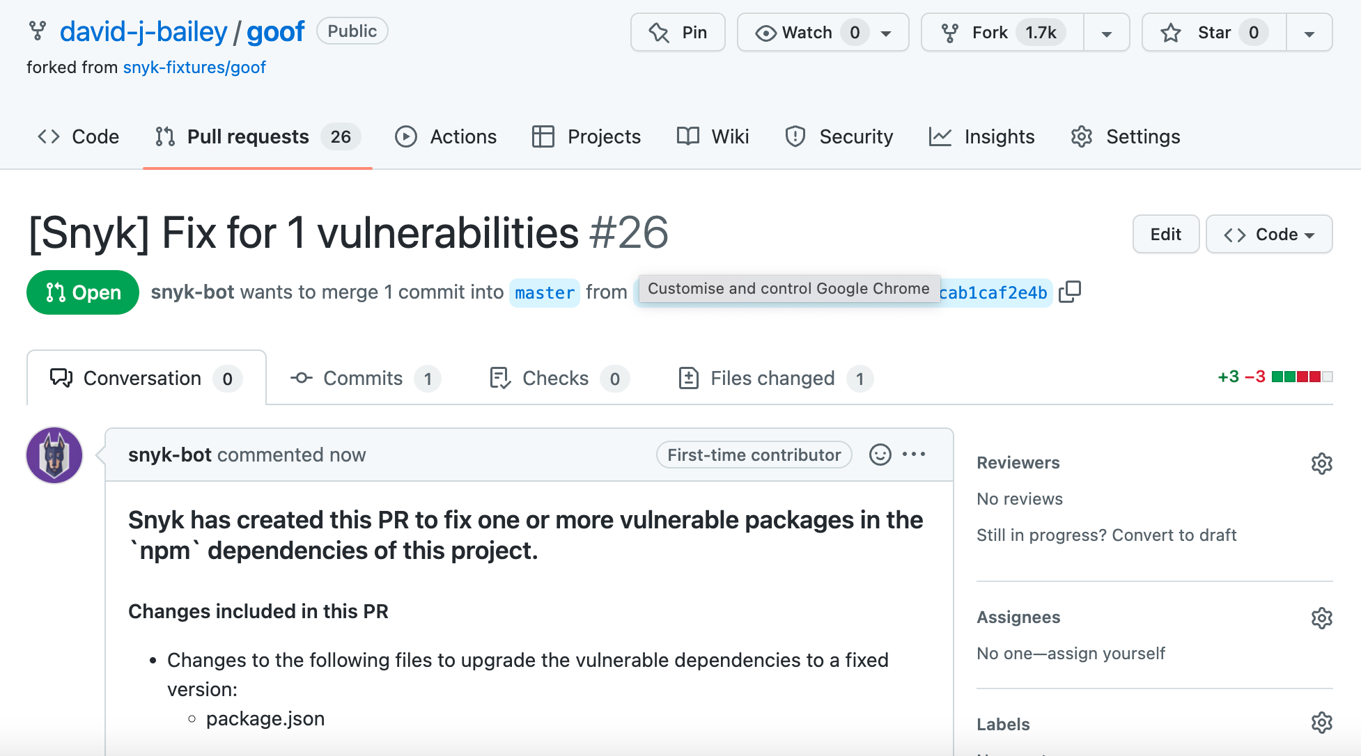
Task: Pin this repository
Action: pyautogui.click(x=677, y=32)
